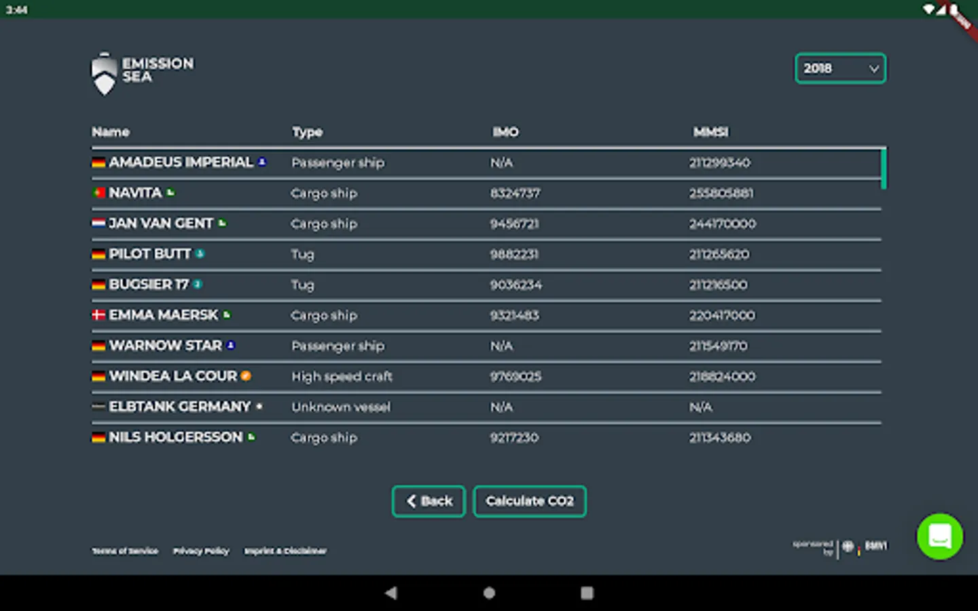Click the MMSI "N/A" in the ELBTANK GERMANY row
Image resolution: width=978 pixels, height=611 pixels.
point(701,407)
